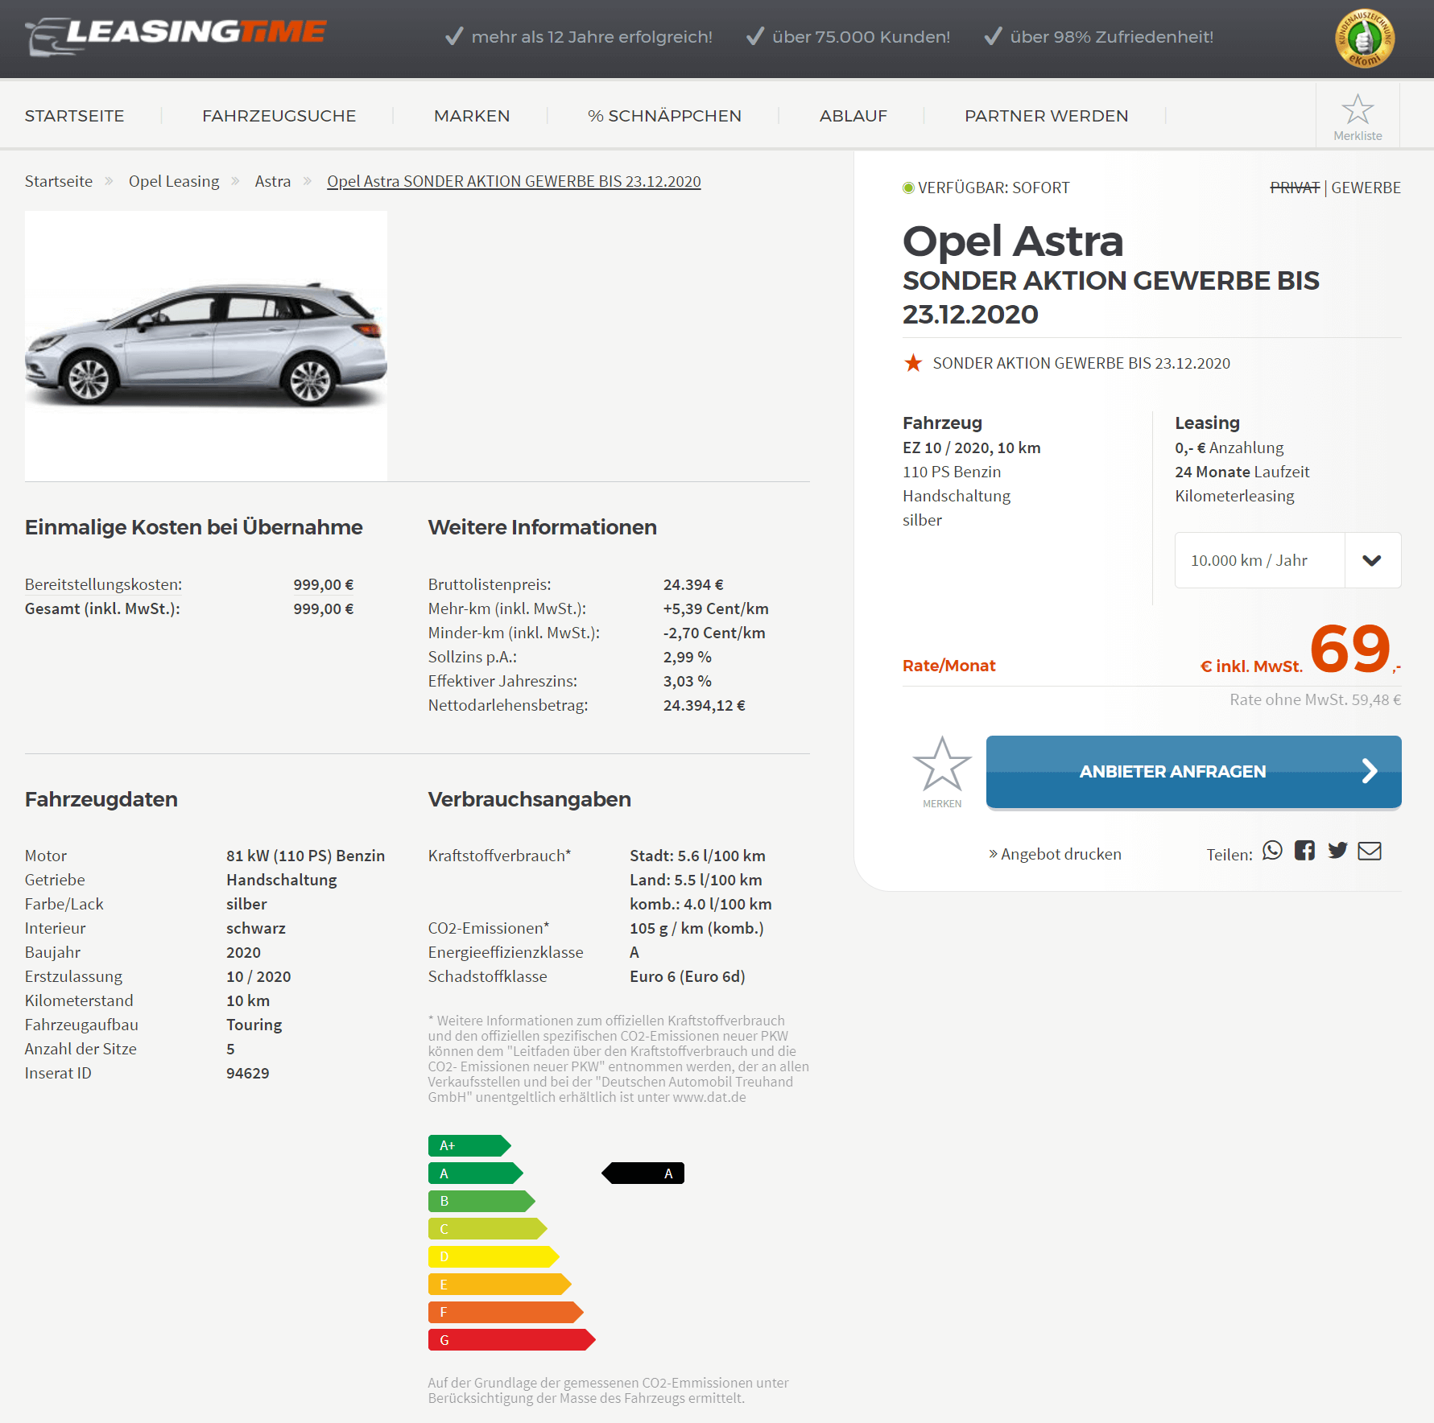Enlarge the silver Opel Astra photo
Viewport: 1434px width, 1423px height.
[206, 346]
